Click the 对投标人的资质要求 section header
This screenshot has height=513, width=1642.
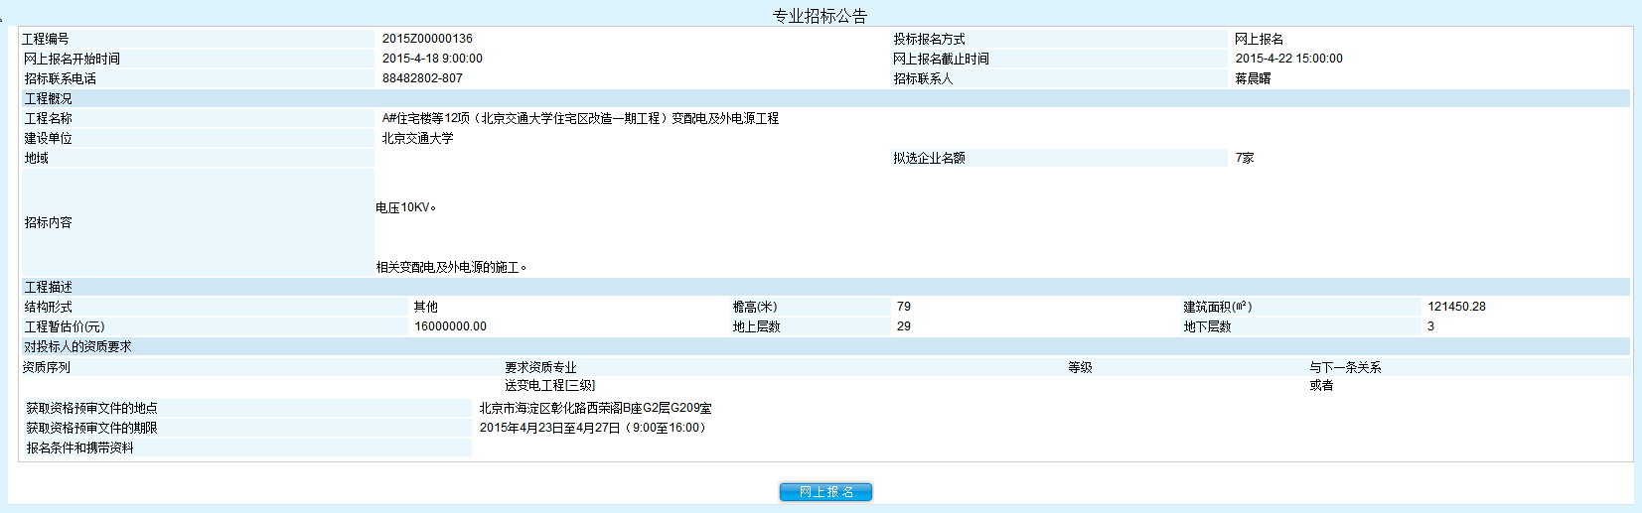pos(77,346)
